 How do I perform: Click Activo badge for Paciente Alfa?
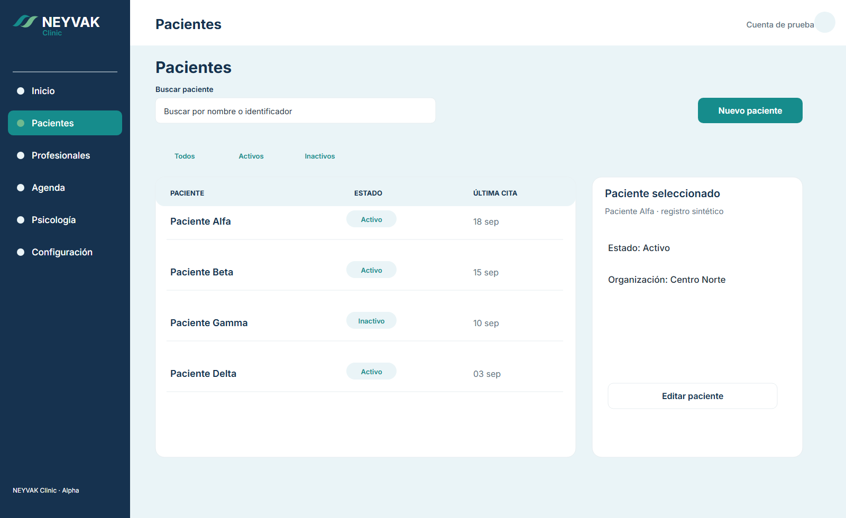tap(371, 219)
